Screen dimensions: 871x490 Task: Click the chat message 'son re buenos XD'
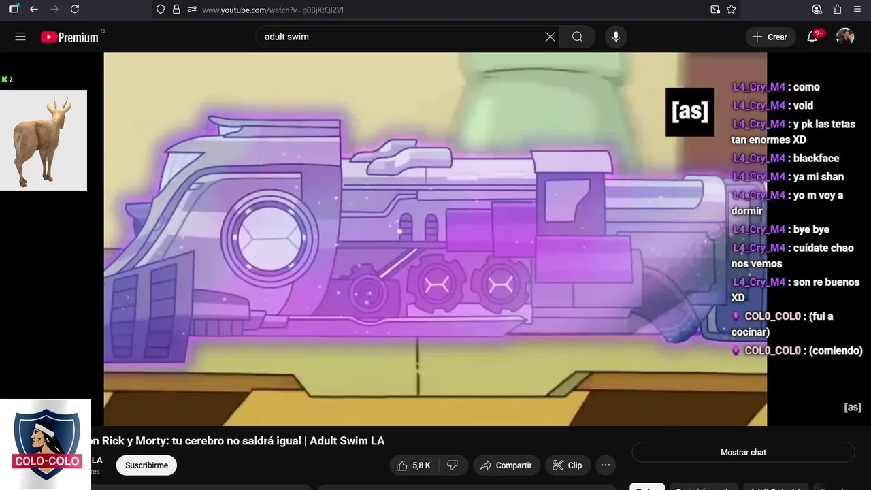(795, 290)
